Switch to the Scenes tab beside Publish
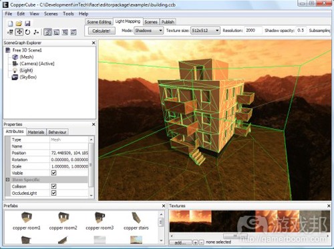Viewport: 334px width, 249px height. [x=151, y=22]
